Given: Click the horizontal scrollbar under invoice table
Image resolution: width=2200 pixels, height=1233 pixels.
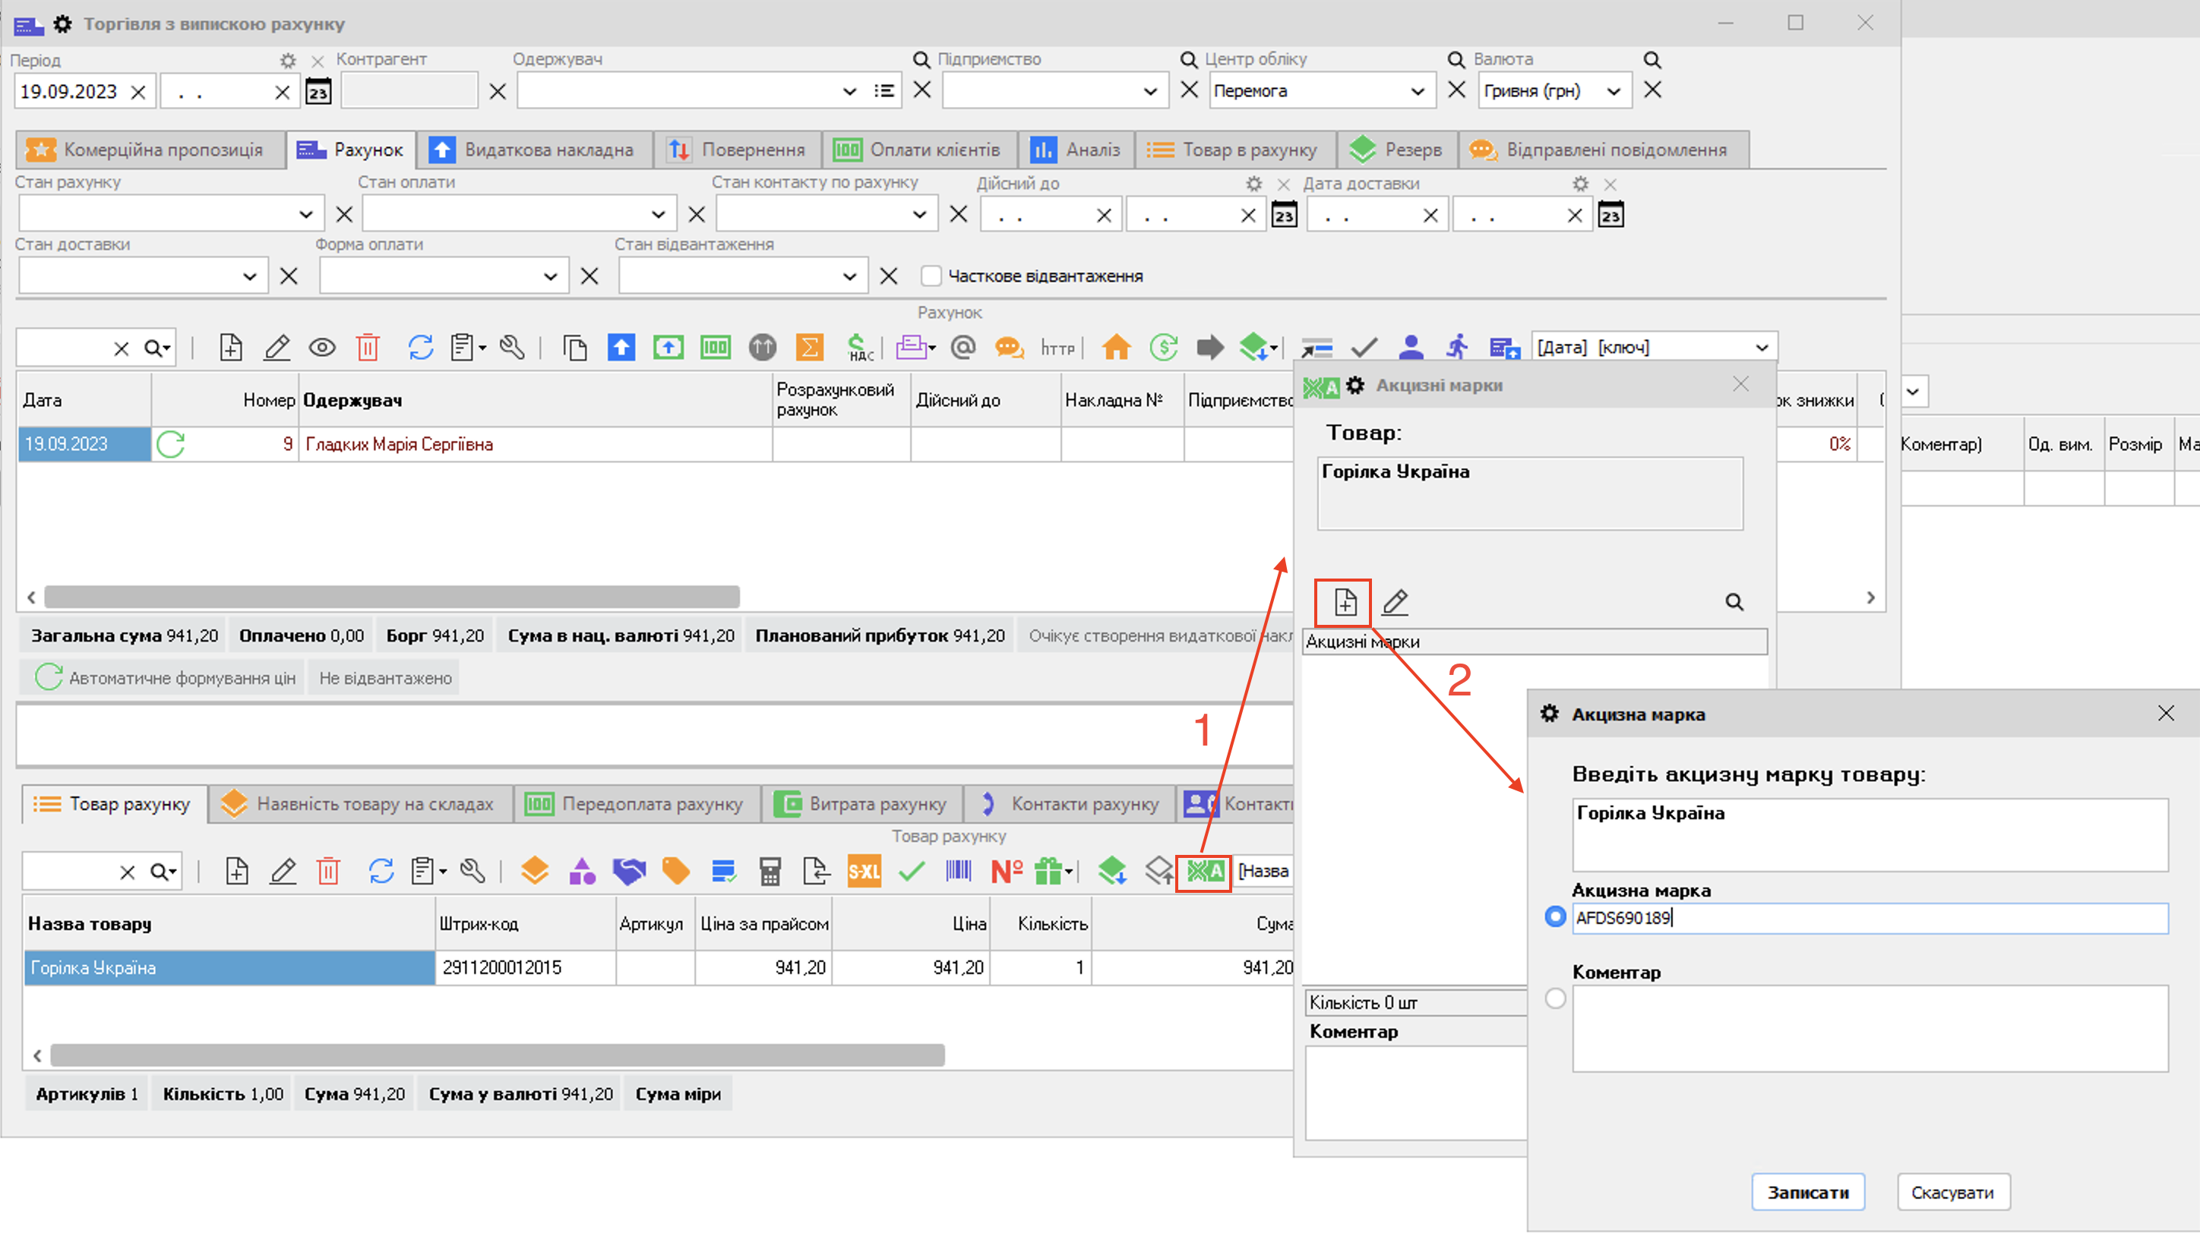Looking at the screenshot, I should [392, 597].
